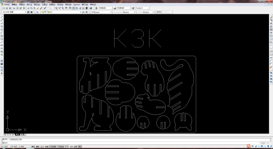Viewport: 273px width, 149px height.
Task: Select the Line drawing tool
Action: coord(2,17)
